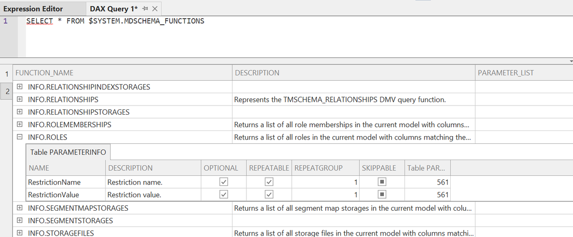This screenshot has width=573, height=237.
Task: Click the 'Restriction value.' description cell
Action: tap(153, 194)
